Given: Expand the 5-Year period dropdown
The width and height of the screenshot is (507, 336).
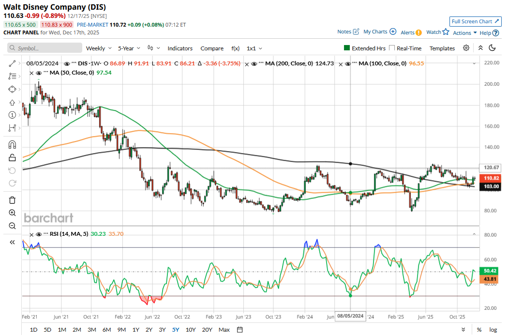Looking at the screenshot, I should pos(129,48).
